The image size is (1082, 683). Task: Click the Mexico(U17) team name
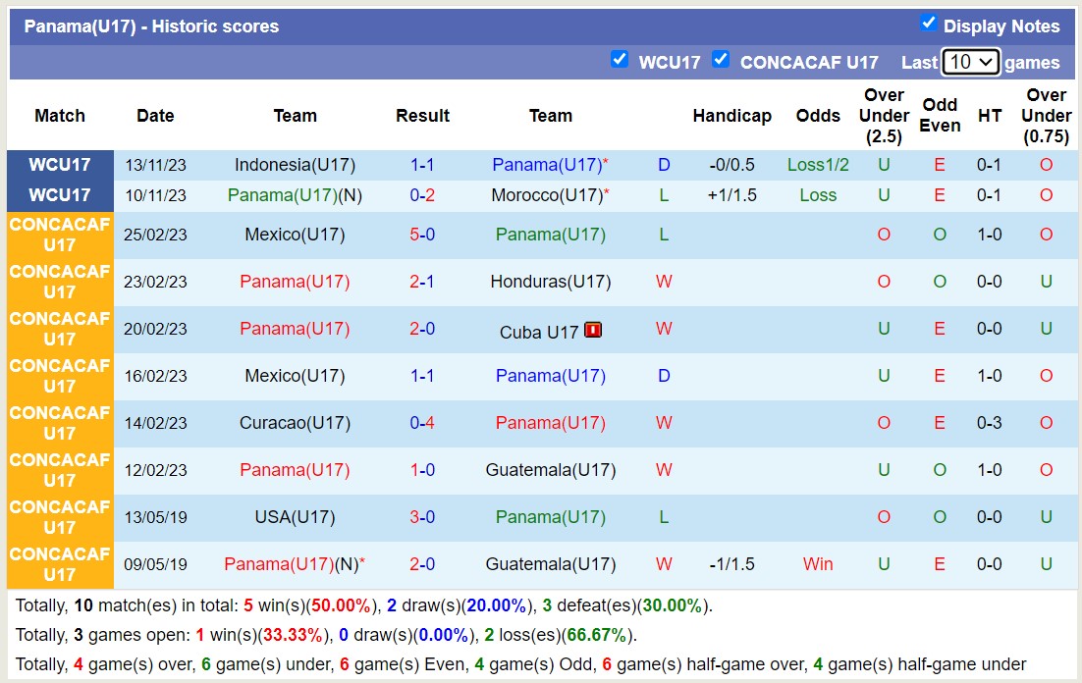coord(296,235)
